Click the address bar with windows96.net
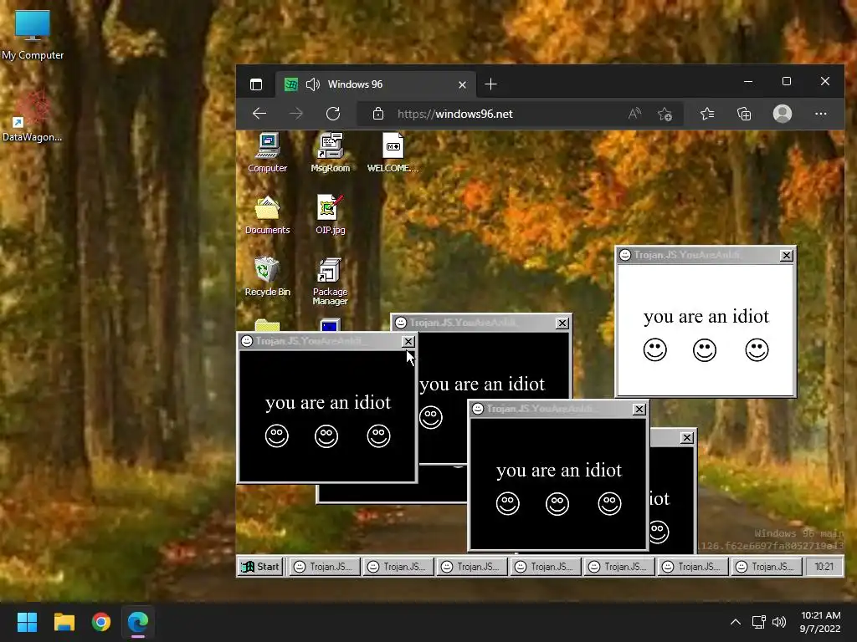The width and height of the screenshot is (857, 642). click(519, 114)
